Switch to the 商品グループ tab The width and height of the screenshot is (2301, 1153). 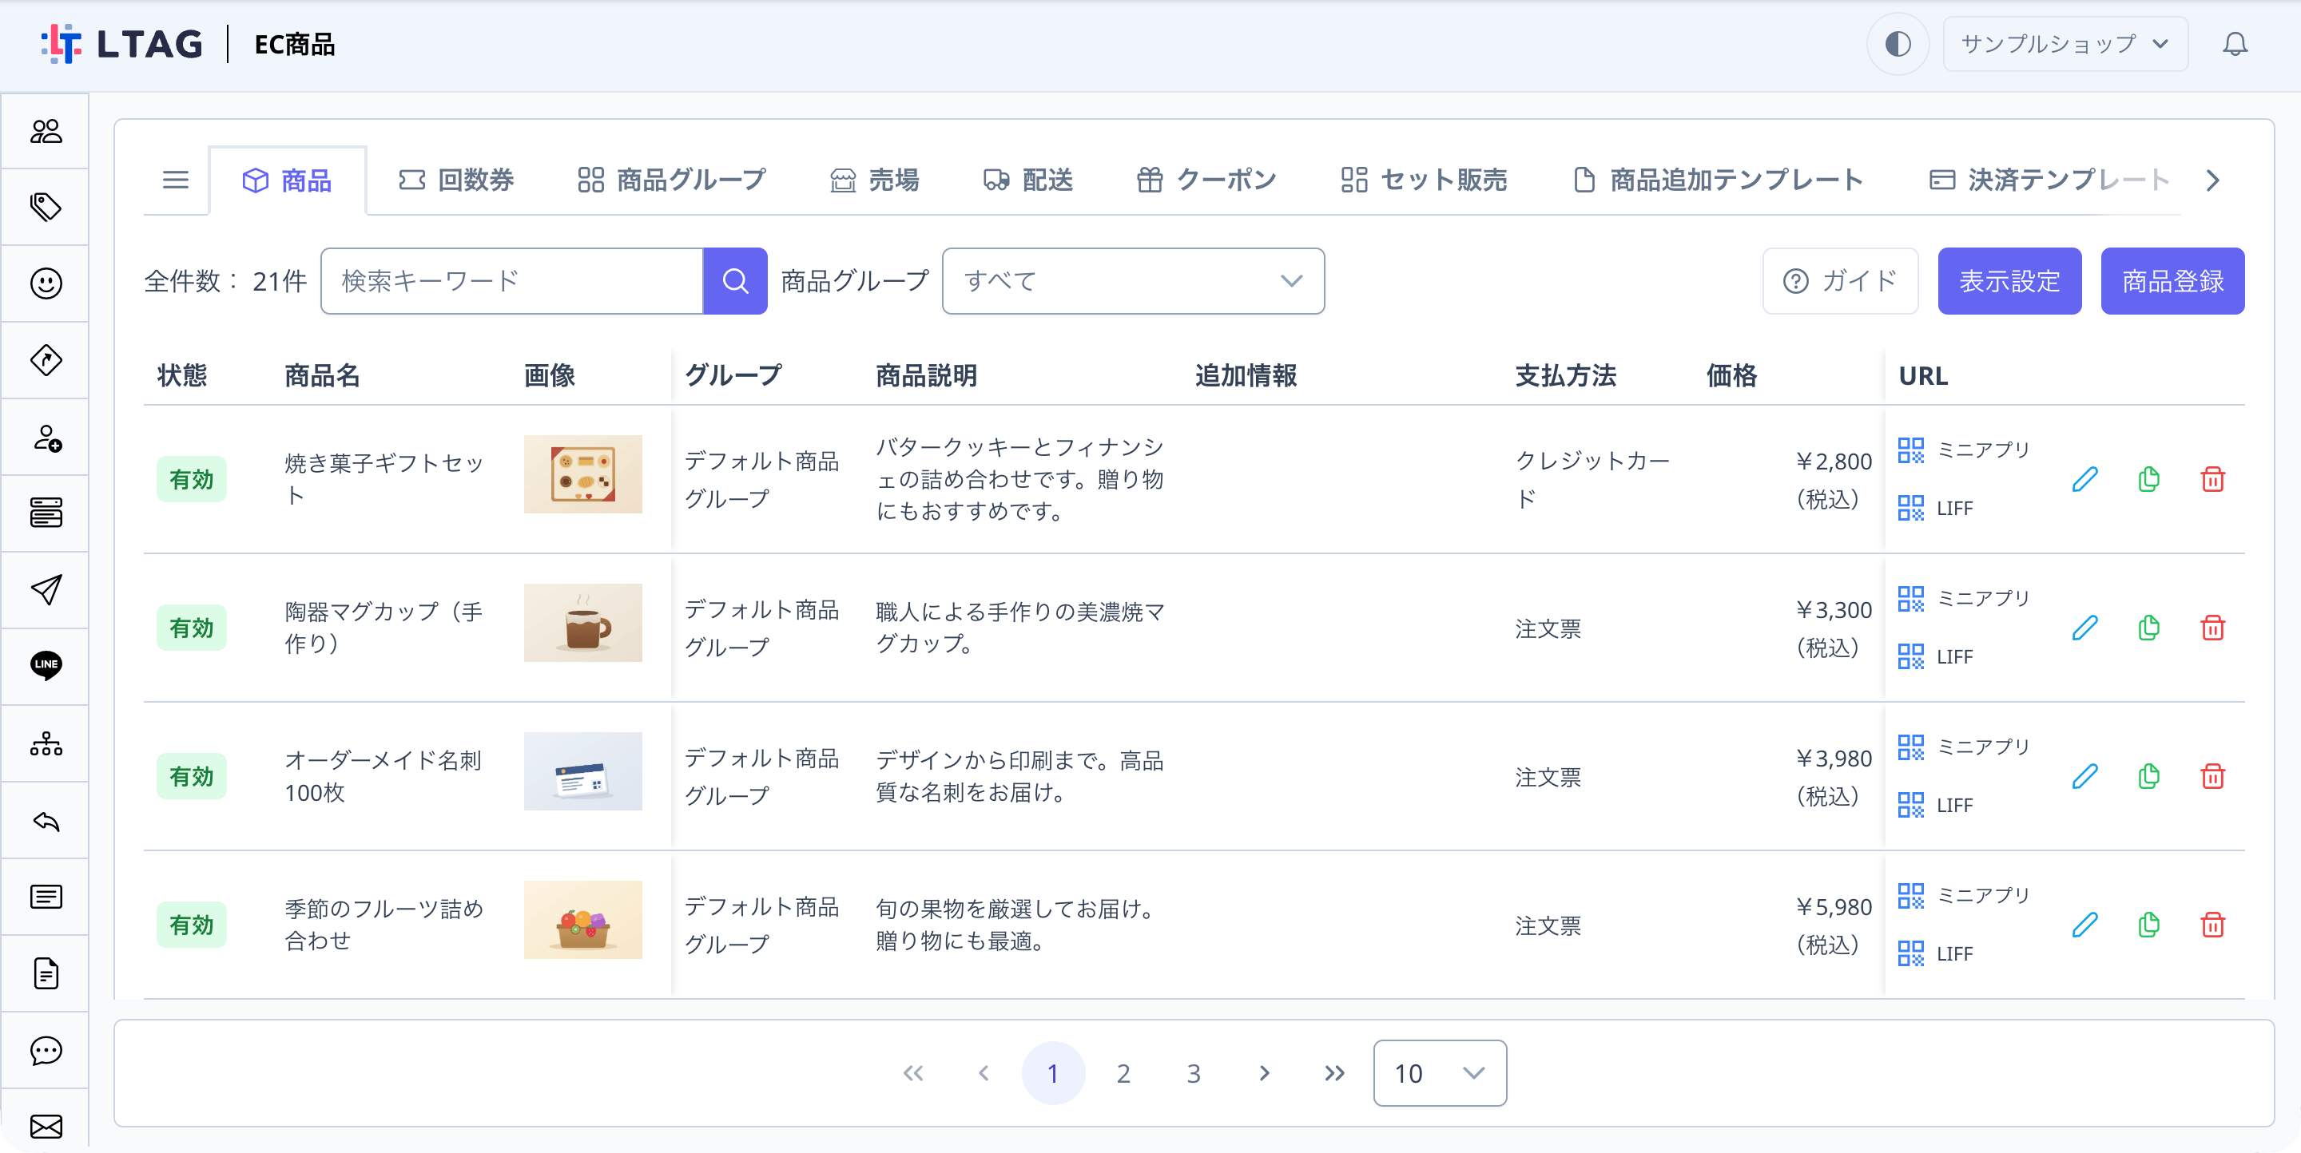click(x=672, y=180)
